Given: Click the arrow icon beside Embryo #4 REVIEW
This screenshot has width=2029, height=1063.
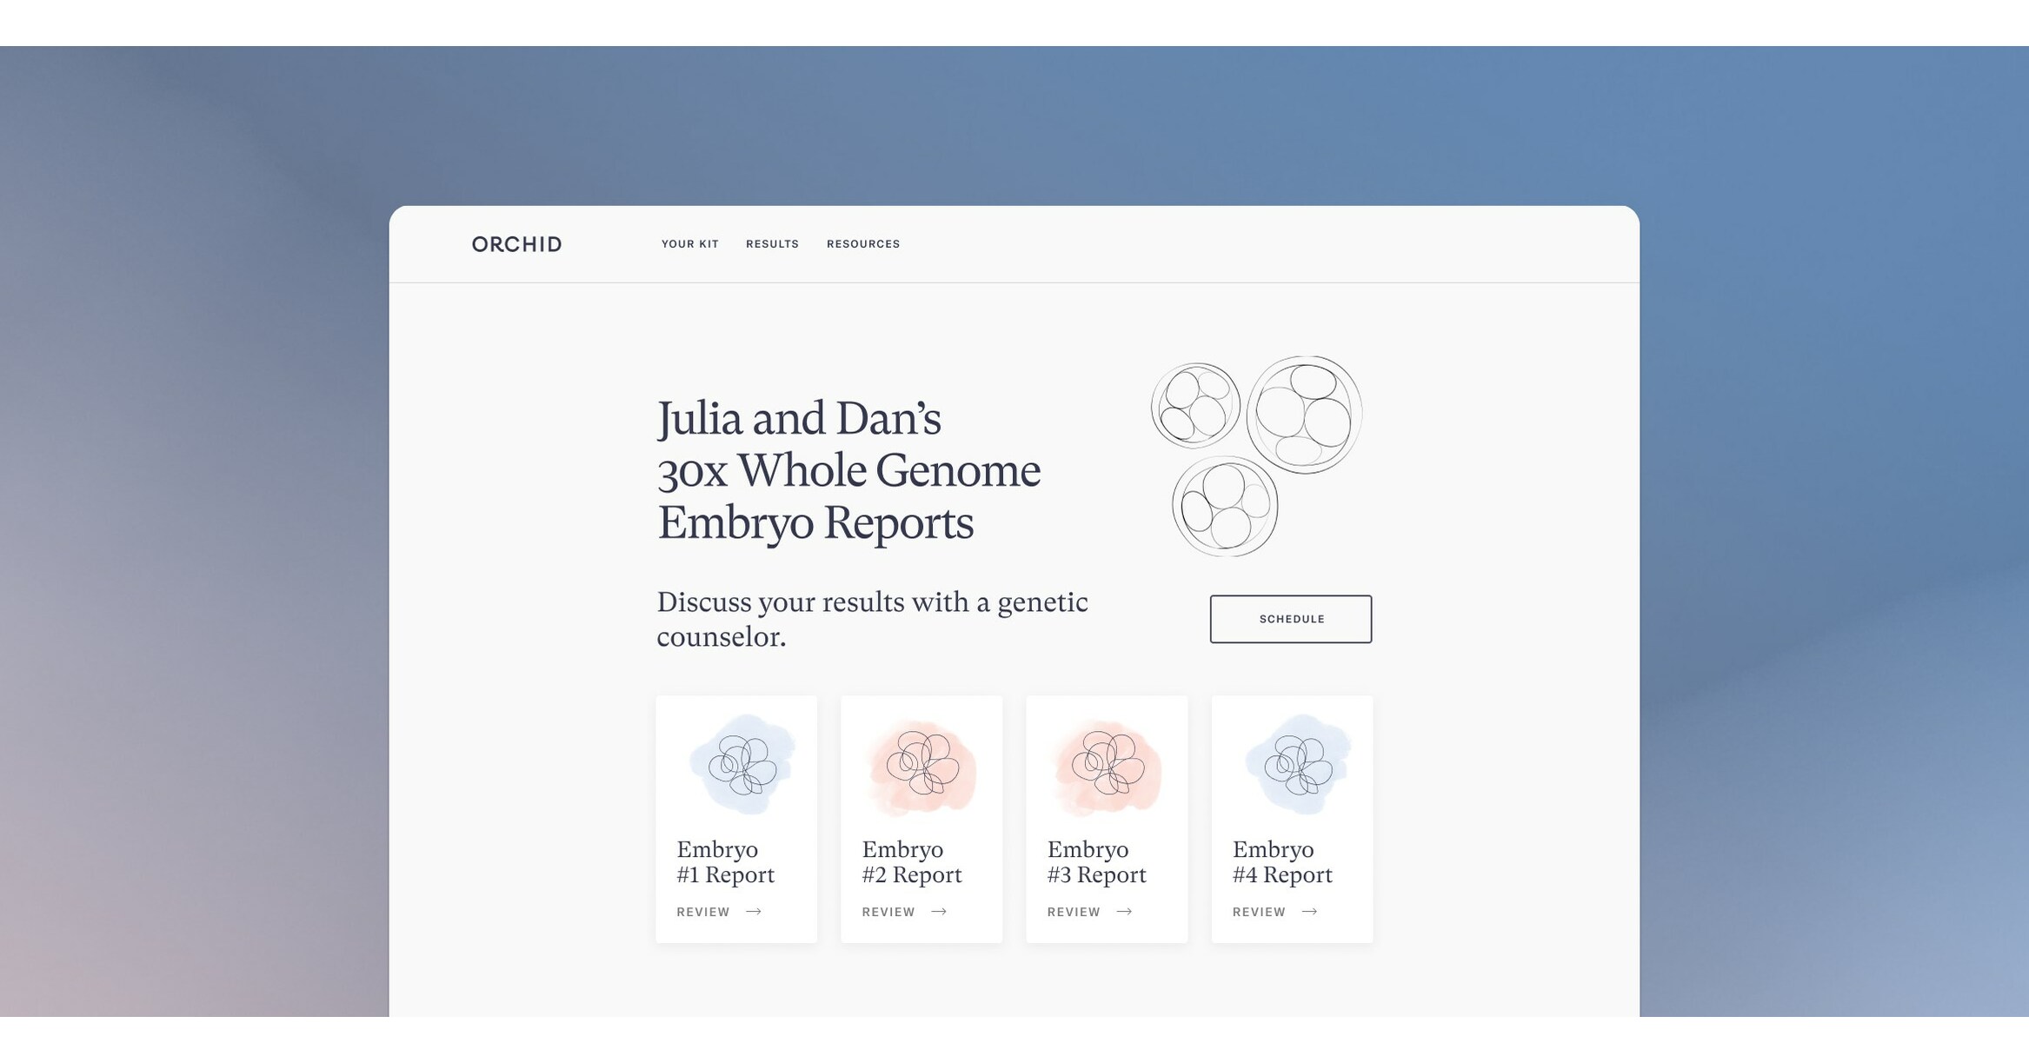Looking at the screenshot, I should 1312,912.
